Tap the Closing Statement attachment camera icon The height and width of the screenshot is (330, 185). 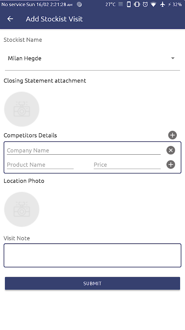pyautogui.click(x=22, y=109)
